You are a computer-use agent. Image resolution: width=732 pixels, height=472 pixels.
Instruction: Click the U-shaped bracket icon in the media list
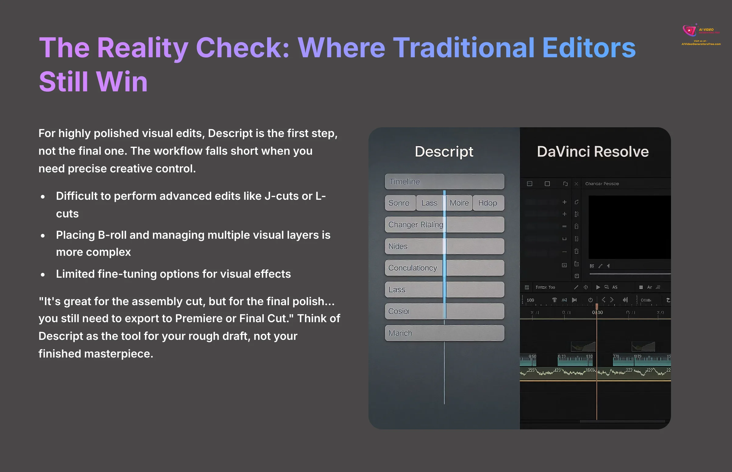coord(564,238)
